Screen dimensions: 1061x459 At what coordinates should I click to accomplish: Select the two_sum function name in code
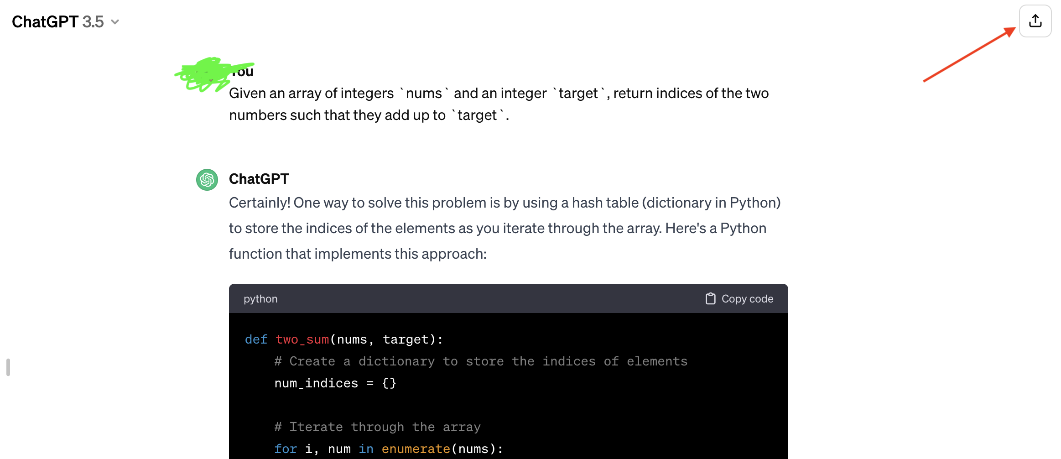302,339
